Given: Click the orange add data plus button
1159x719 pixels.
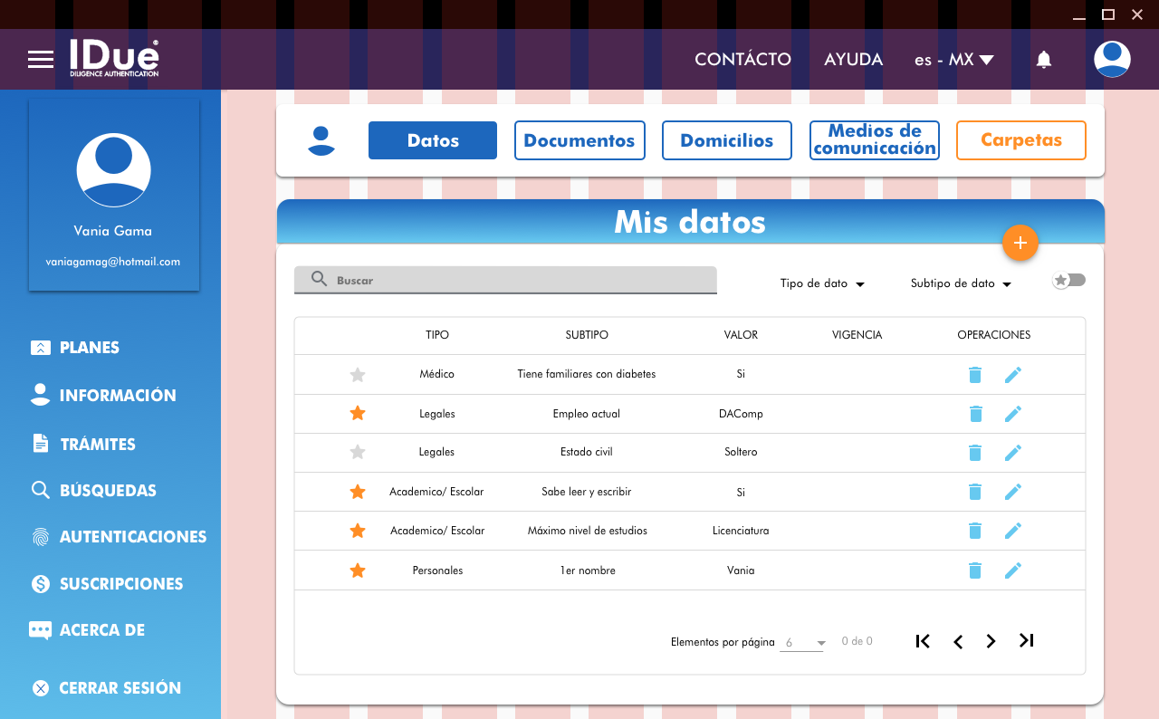Looking at the screenshot, I should [x=1020, y=243].
